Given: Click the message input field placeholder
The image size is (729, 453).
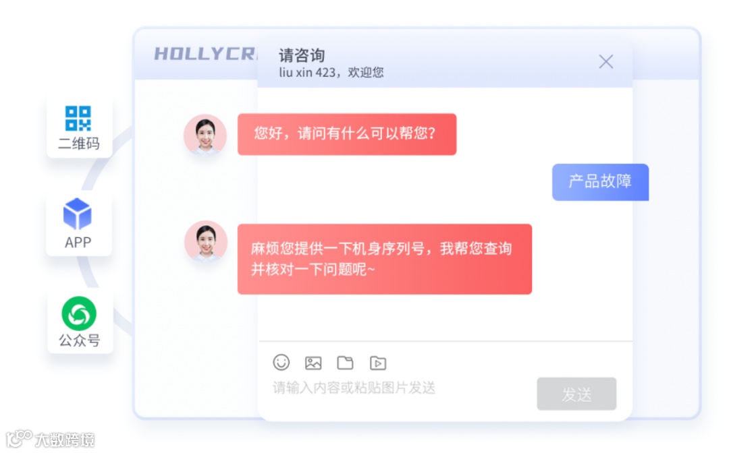Looking at the screenshot, I should pos(354,388).
